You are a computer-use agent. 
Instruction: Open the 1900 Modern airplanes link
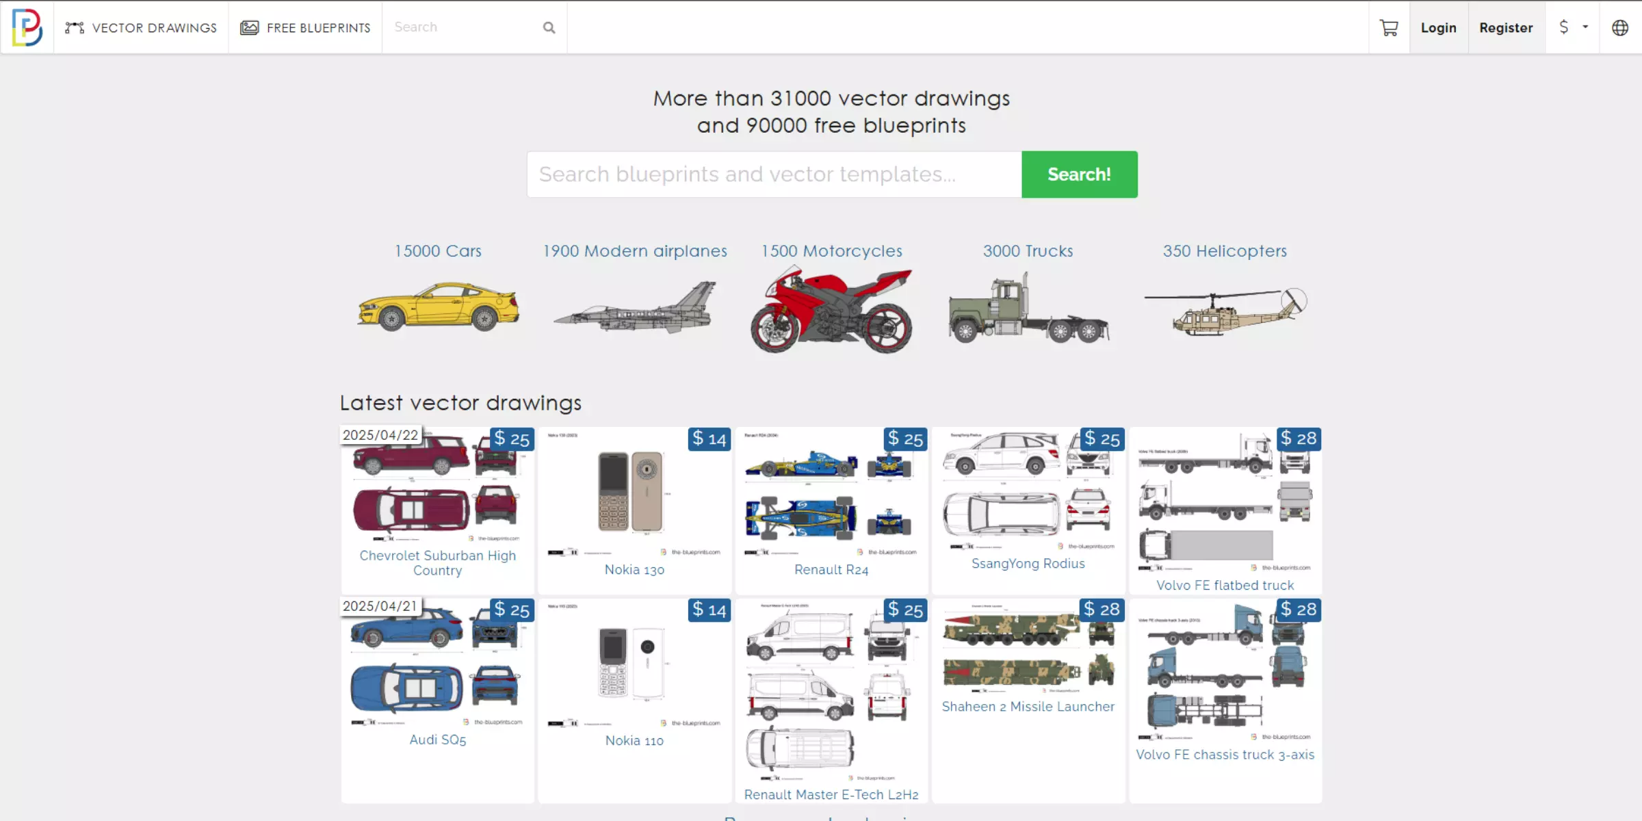pos(635,251)
